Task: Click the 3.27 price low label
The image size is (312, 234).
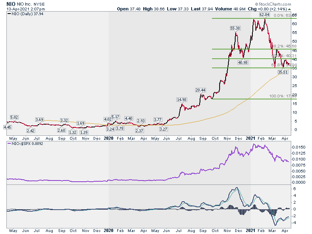Action: [163, 129]
